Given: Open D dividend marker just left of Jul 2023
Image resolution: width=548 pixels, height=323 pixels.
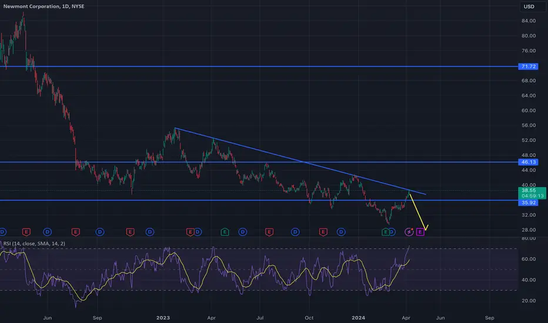Looking at the screenshot, I should coord(243,232).
